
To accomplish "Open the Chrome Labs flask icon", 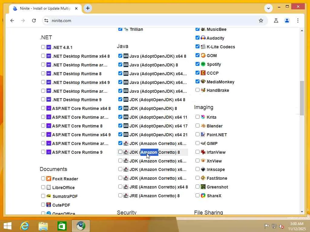I will [276, 21].
